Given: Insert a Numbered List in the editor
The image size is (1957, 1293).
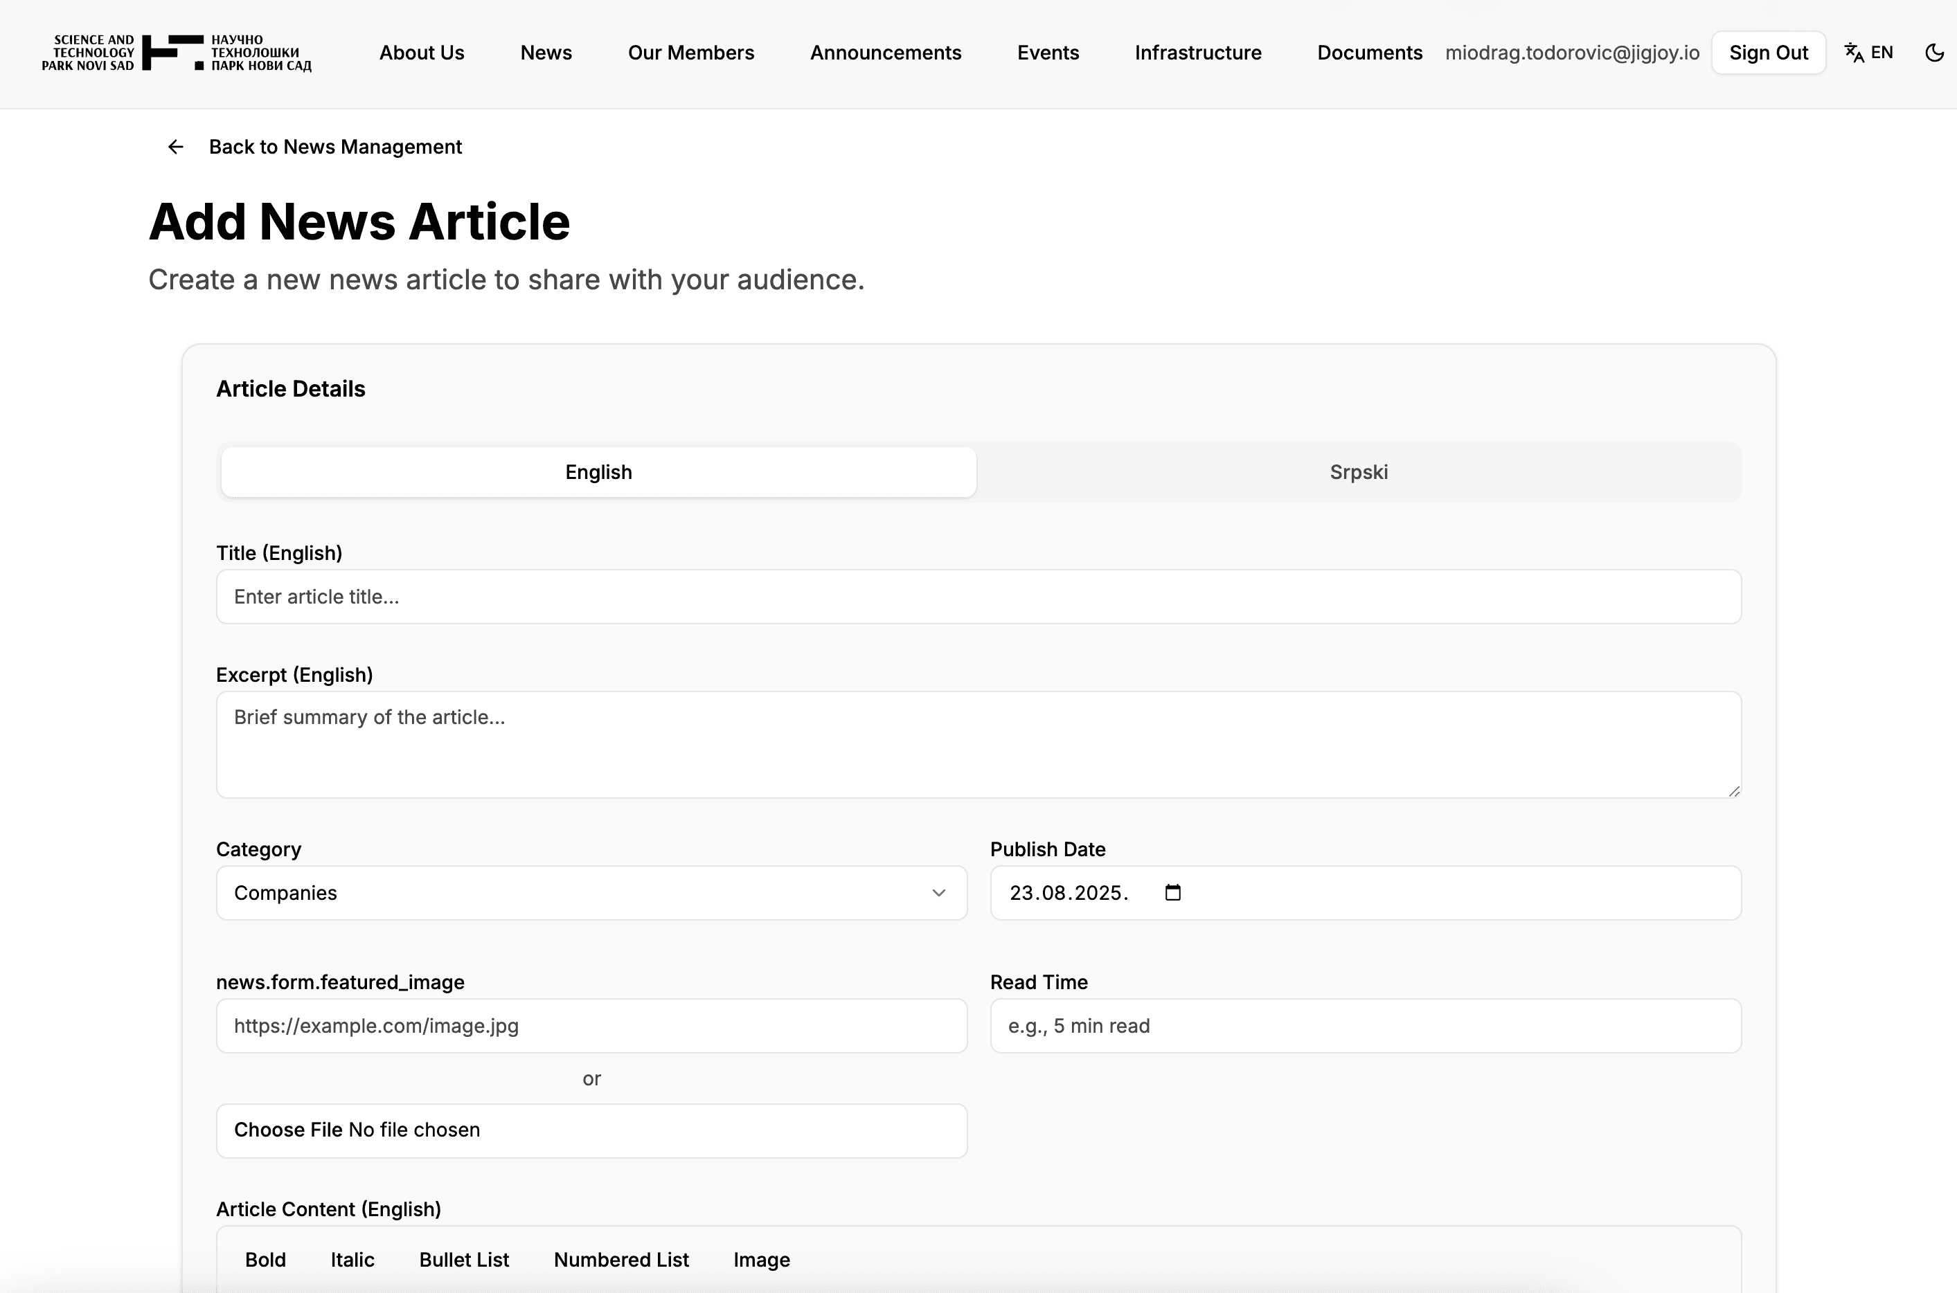Looking at the screenshot, I should point(621,1259).
